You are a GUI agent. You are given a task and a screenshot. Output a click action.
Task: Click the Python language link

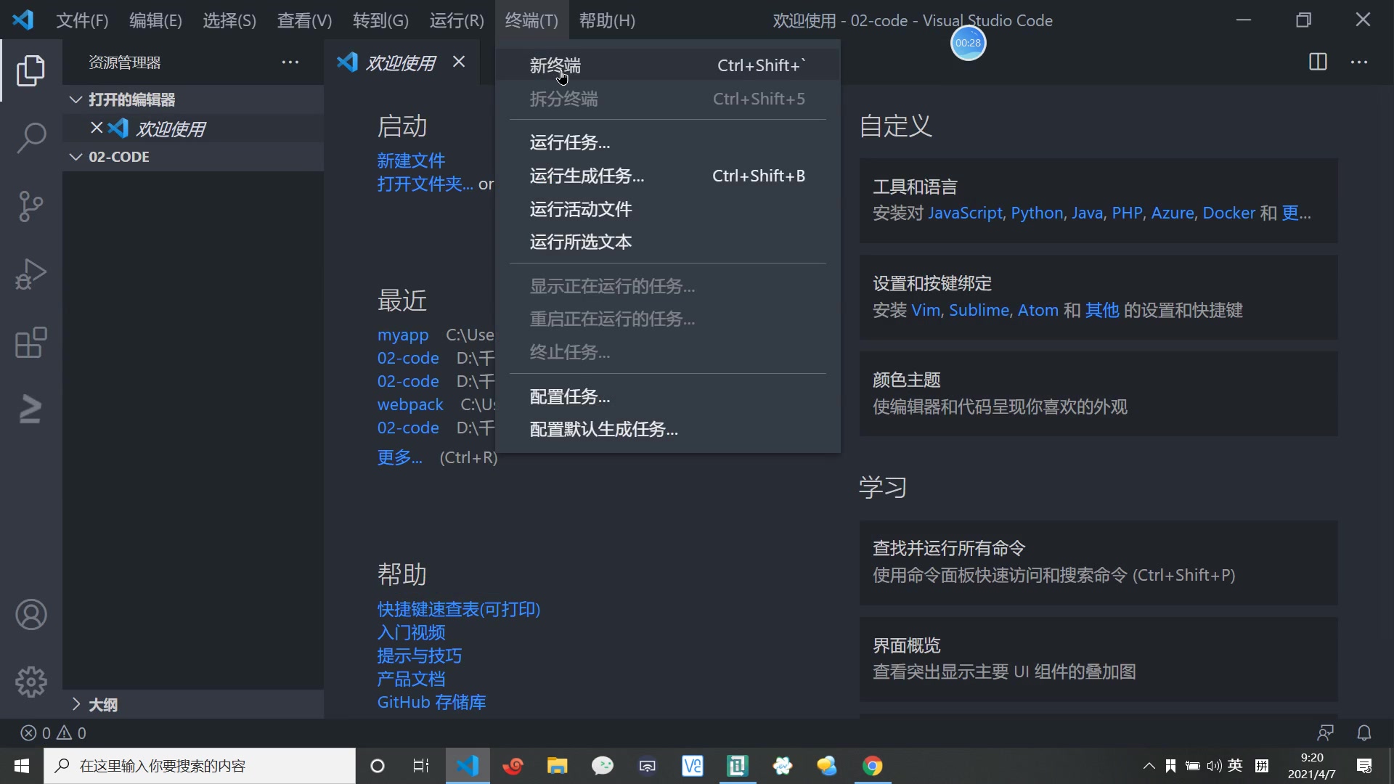click(x=1037, y=213)
